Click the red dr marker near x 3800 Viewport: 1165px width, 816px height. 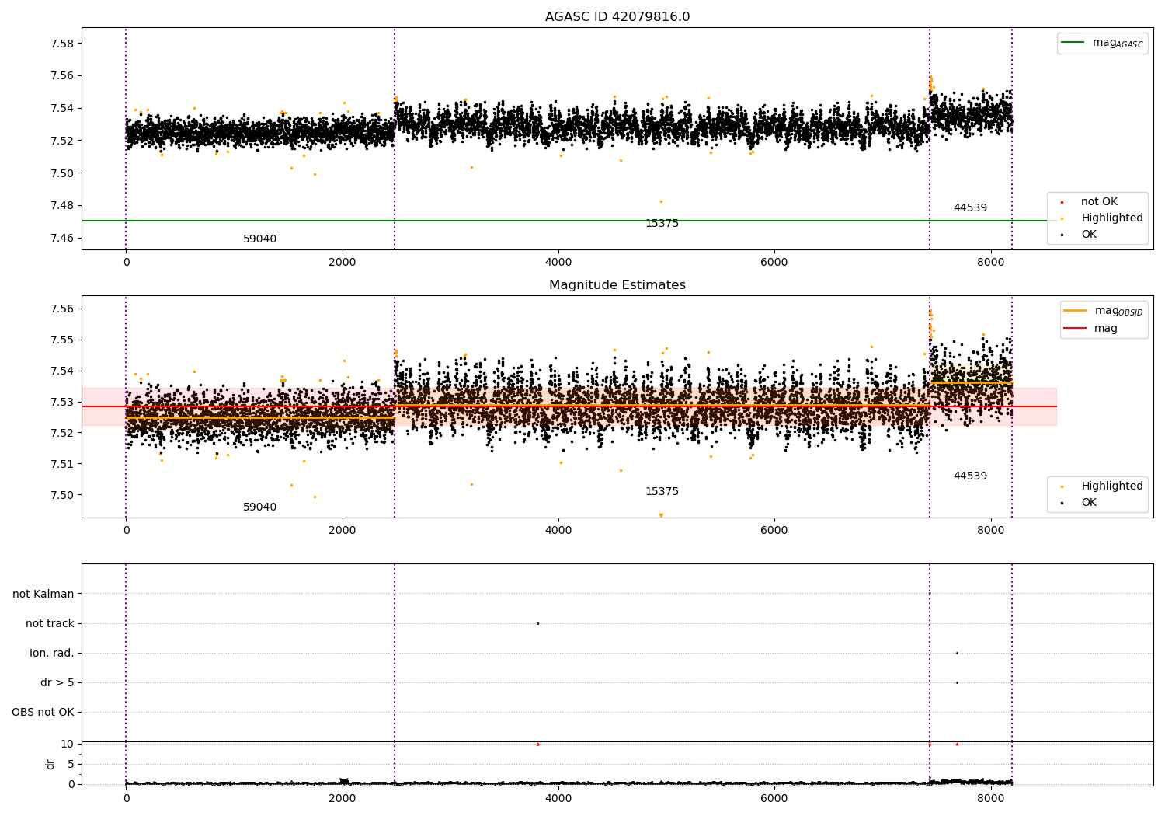537,745
